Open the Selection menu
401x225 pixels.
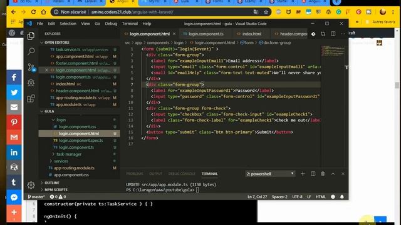(x=68, y=24)
